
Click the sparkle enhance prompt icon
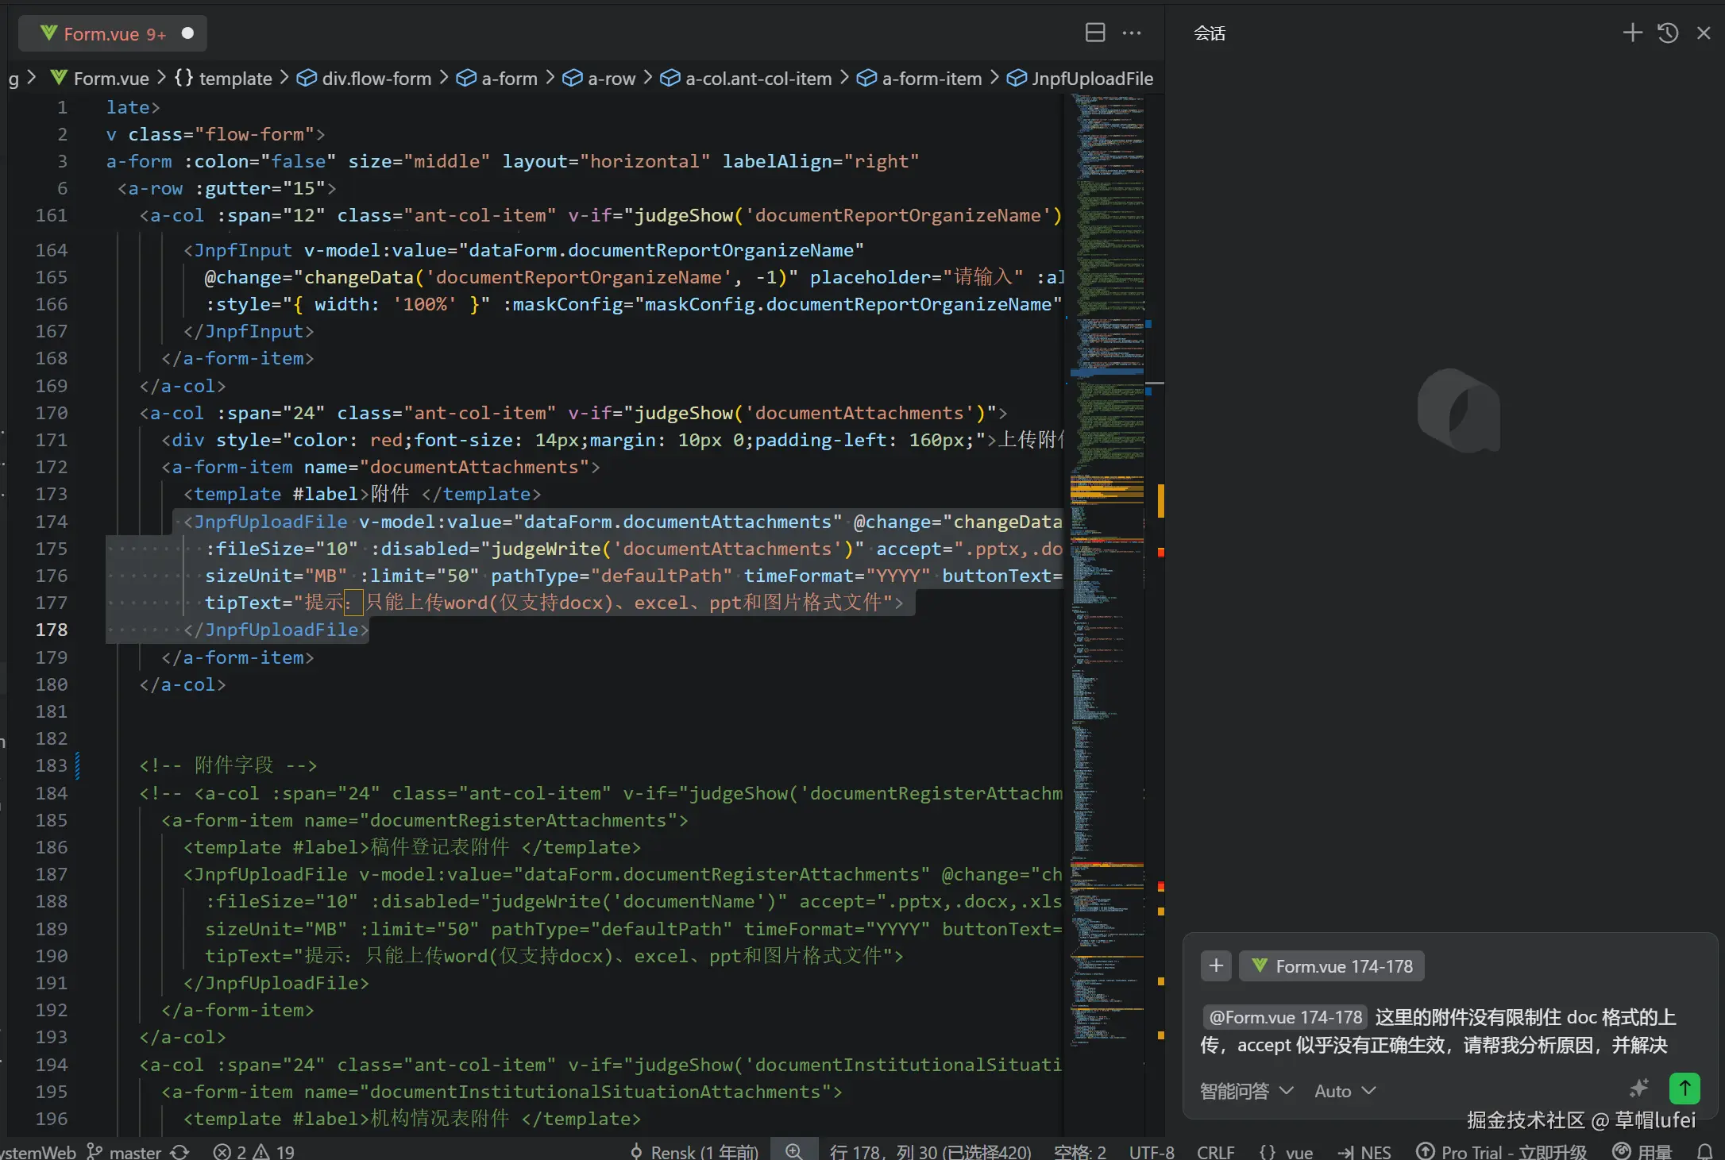coord(1639,1089)
